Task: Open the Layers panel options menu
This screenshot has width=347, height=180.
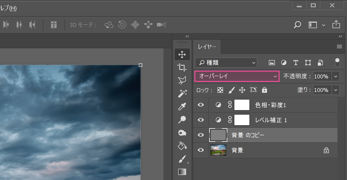Action: pyautogui.click(x=339, y=47)
